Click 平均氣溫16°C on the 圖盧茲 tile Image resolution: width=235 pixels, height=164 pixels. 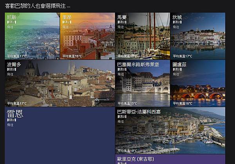pos(183,103)
